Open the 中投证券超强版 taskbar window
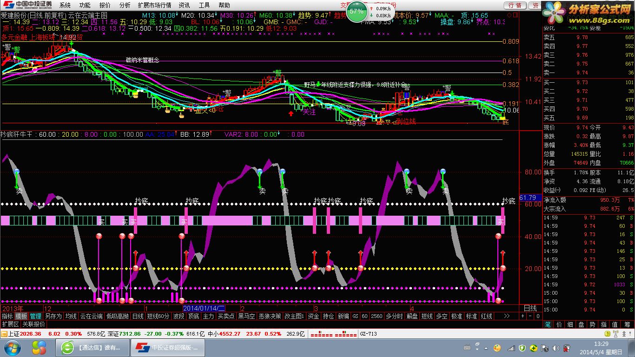The width and height of the screenshot is (635, 357). (x=168, y=348)
